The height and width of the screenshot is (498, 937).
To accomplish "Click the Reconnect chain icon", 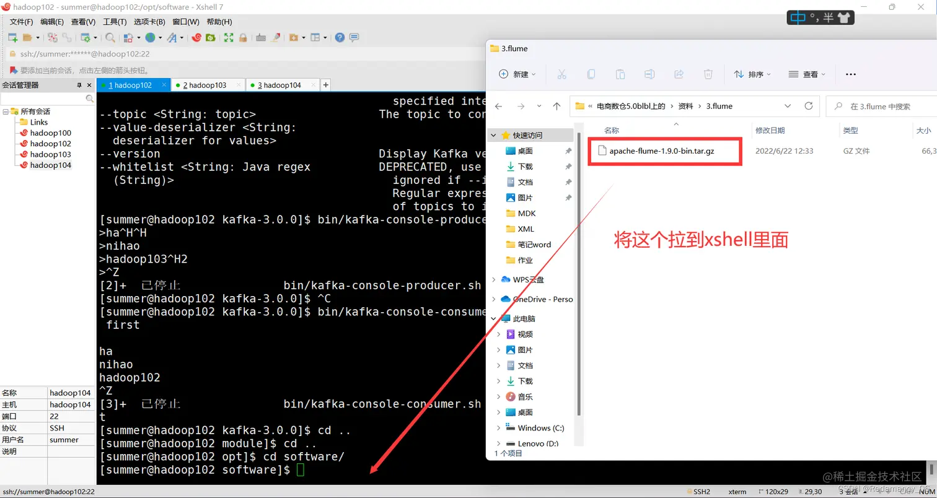I will (66, 37).
